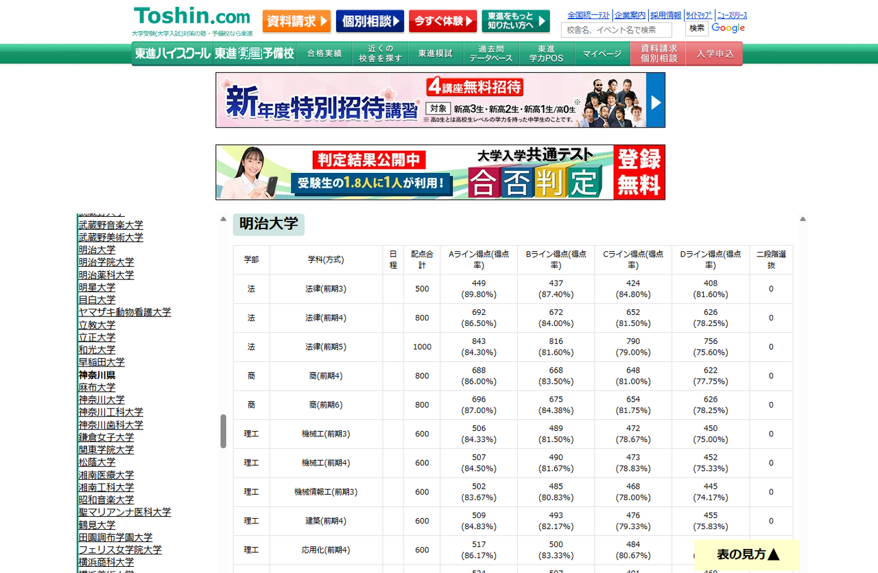The image size is (878, 573).
Task: Switch to the 東進模試 tab
Action: (435, 53)
